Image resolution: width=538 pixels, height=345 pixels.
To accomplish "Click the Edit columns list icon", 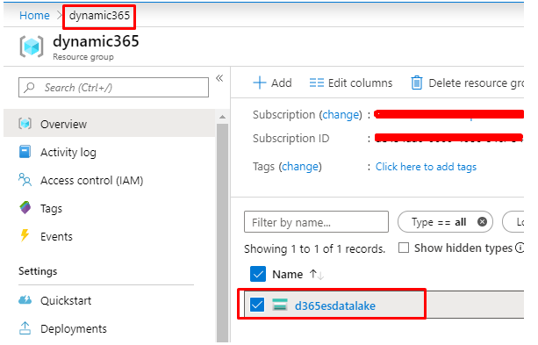I will (x=316, y=83).
